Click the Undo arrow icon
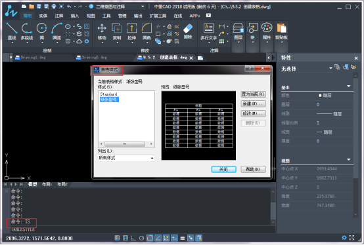Viewport: 364px width, 245px height. pyautogui.click(x=69, y=7)
